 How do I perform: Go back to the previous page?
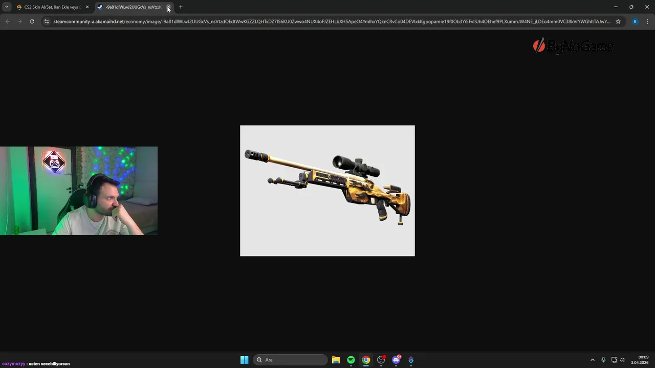(x=7, y=21)
